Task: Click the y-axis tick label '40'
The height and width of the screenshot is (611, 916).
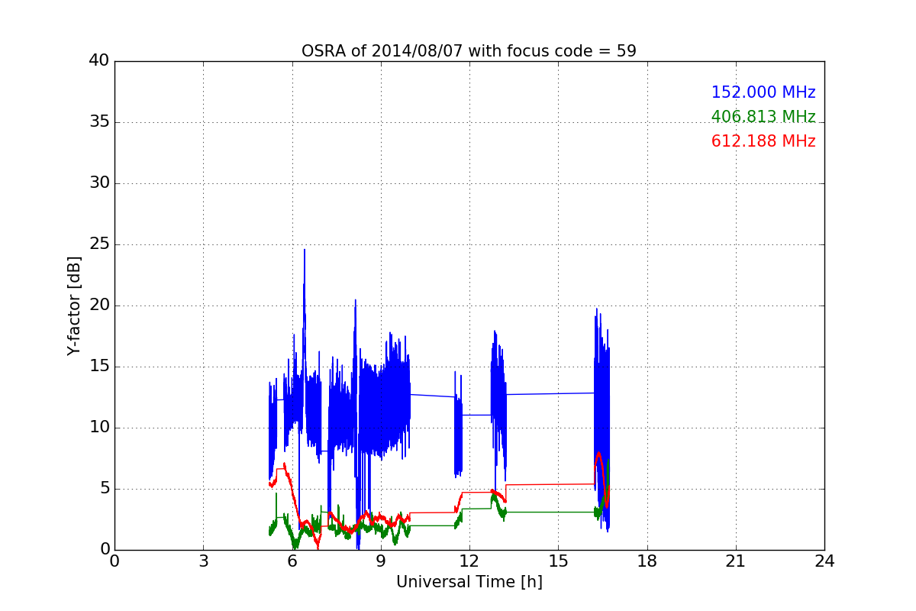Action: (x=99, y=61)
